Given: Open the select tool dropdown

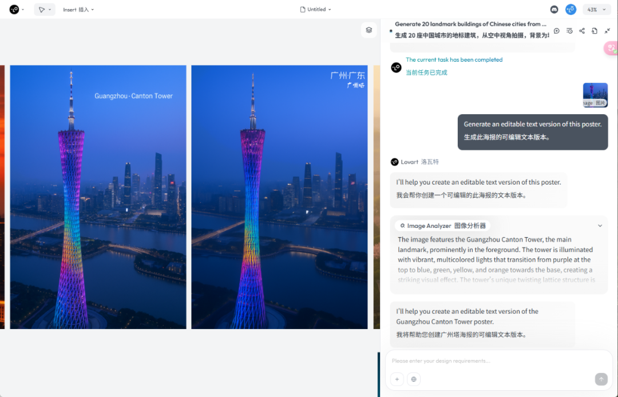Looking at the screenshot, I should coord(45,10).
